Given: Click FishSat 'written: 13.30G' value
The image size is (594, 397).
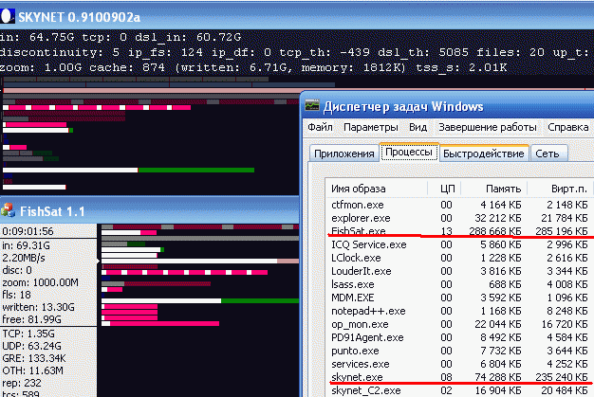Looking at the screenshot, I should (x=38, y=307).
